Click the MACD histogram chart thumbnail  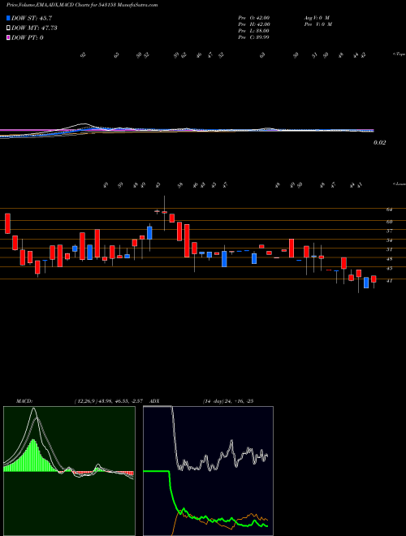point(69,471)
